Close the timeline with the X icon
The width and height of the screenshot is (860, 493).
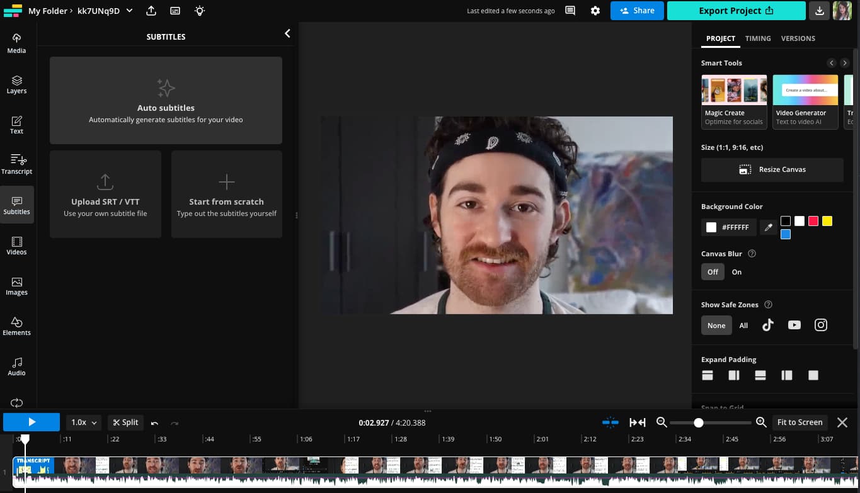coord(842,422)
